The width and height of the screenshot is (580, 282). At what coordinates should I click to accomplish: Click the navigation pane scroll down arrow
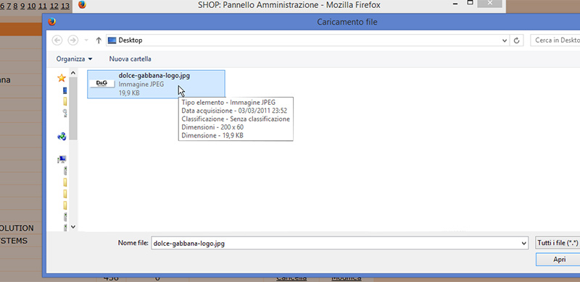tap(73, 226)
